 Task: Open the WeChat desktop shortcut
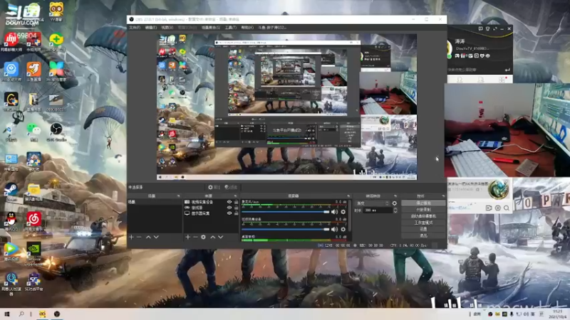point(33,132)
